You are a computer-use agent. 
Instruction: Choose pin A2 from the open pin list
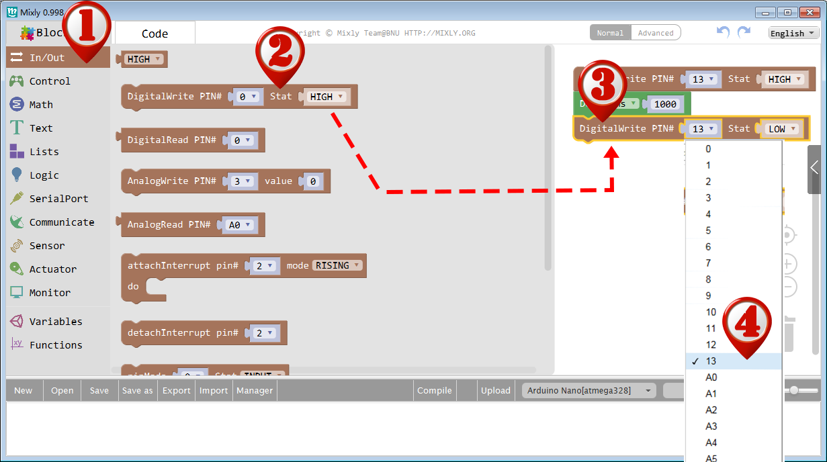tap(734, 410)
